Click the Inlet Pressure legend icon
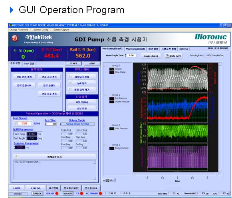This screenshot has height=198, width=232. coord(112,129)
